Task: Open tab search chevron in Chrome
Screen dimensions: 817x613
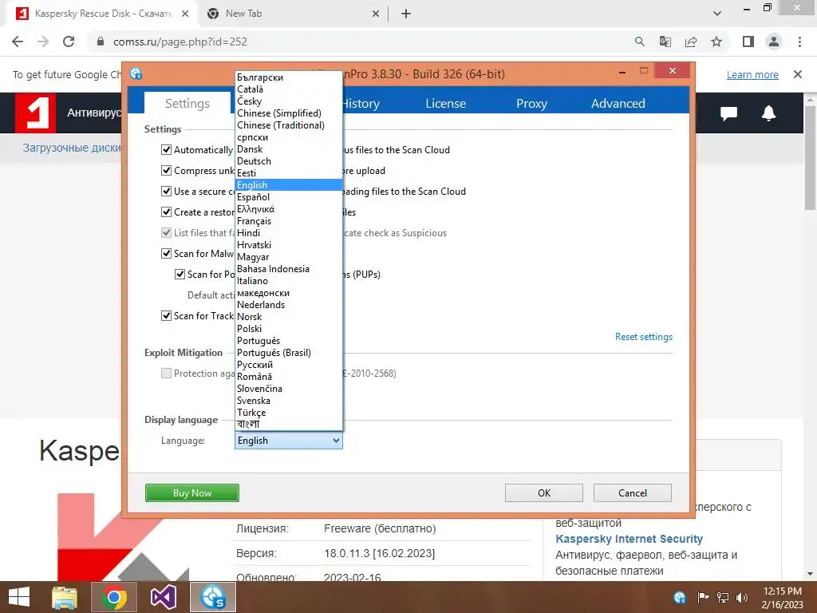Action: click(x=717, y=14)
